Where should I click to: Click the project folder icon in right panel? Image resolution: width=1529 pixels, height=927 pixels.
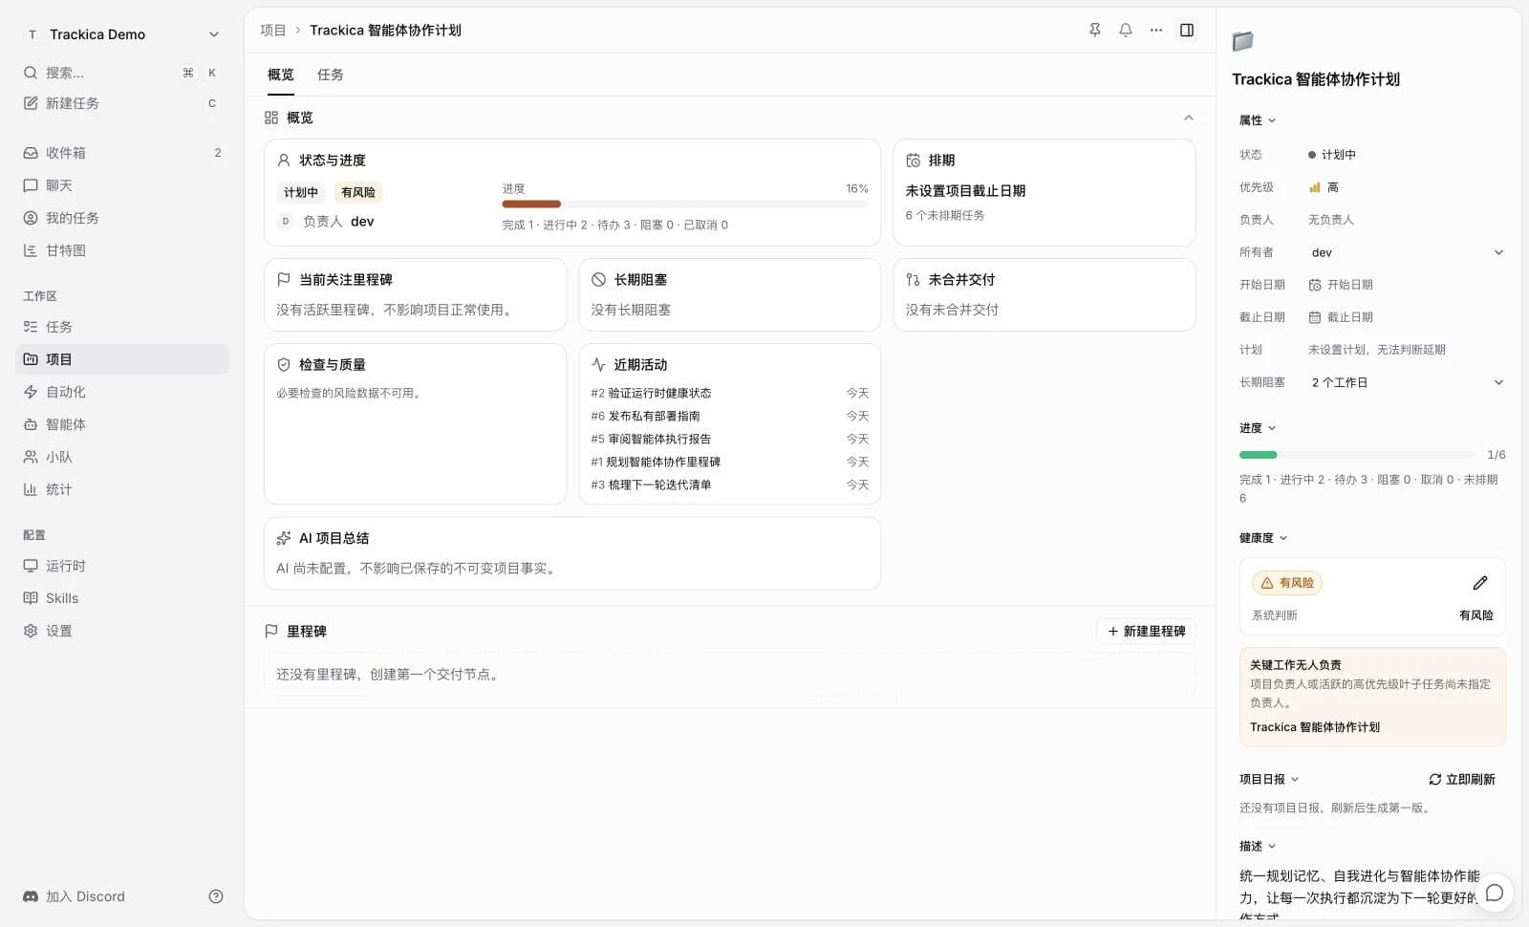click(1242, 41)
